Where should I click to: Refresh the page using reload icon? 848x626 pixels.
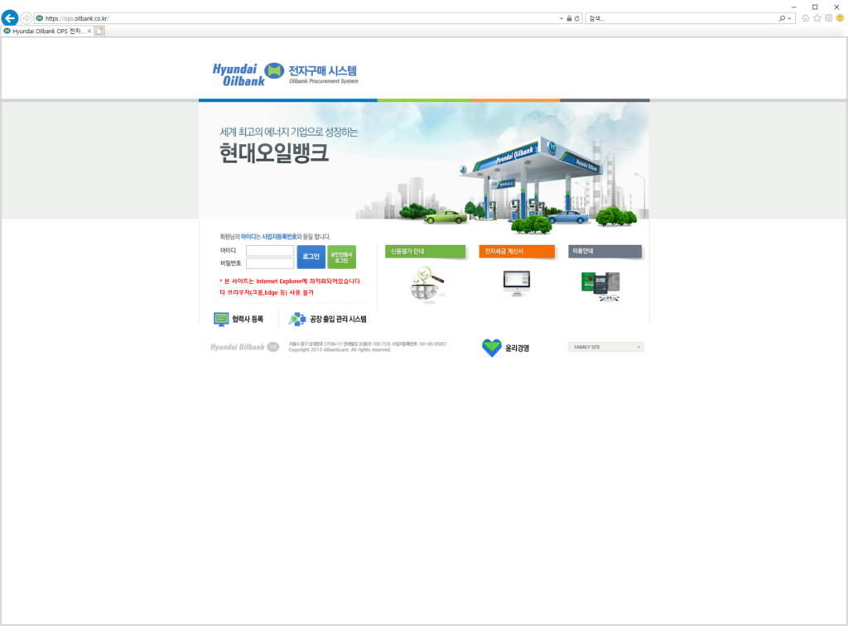(x=577, y=18)
